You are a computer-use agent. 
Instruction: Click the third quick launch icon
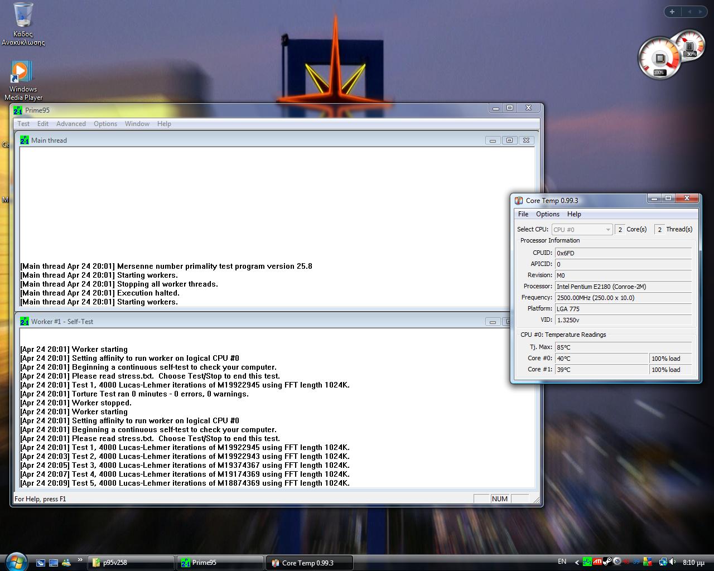click(66, 563)
